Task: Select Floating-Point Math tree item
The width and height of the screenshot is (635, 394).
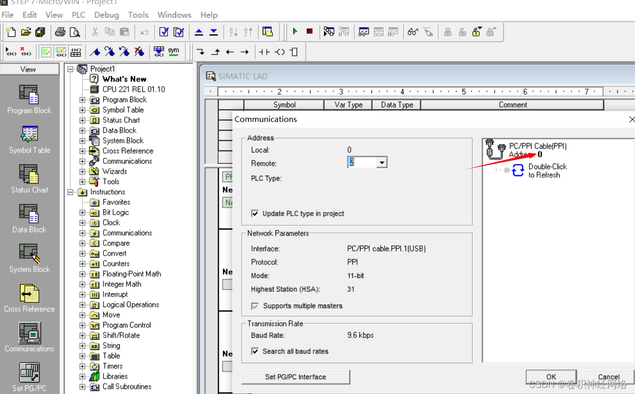Action: point(132,274)
